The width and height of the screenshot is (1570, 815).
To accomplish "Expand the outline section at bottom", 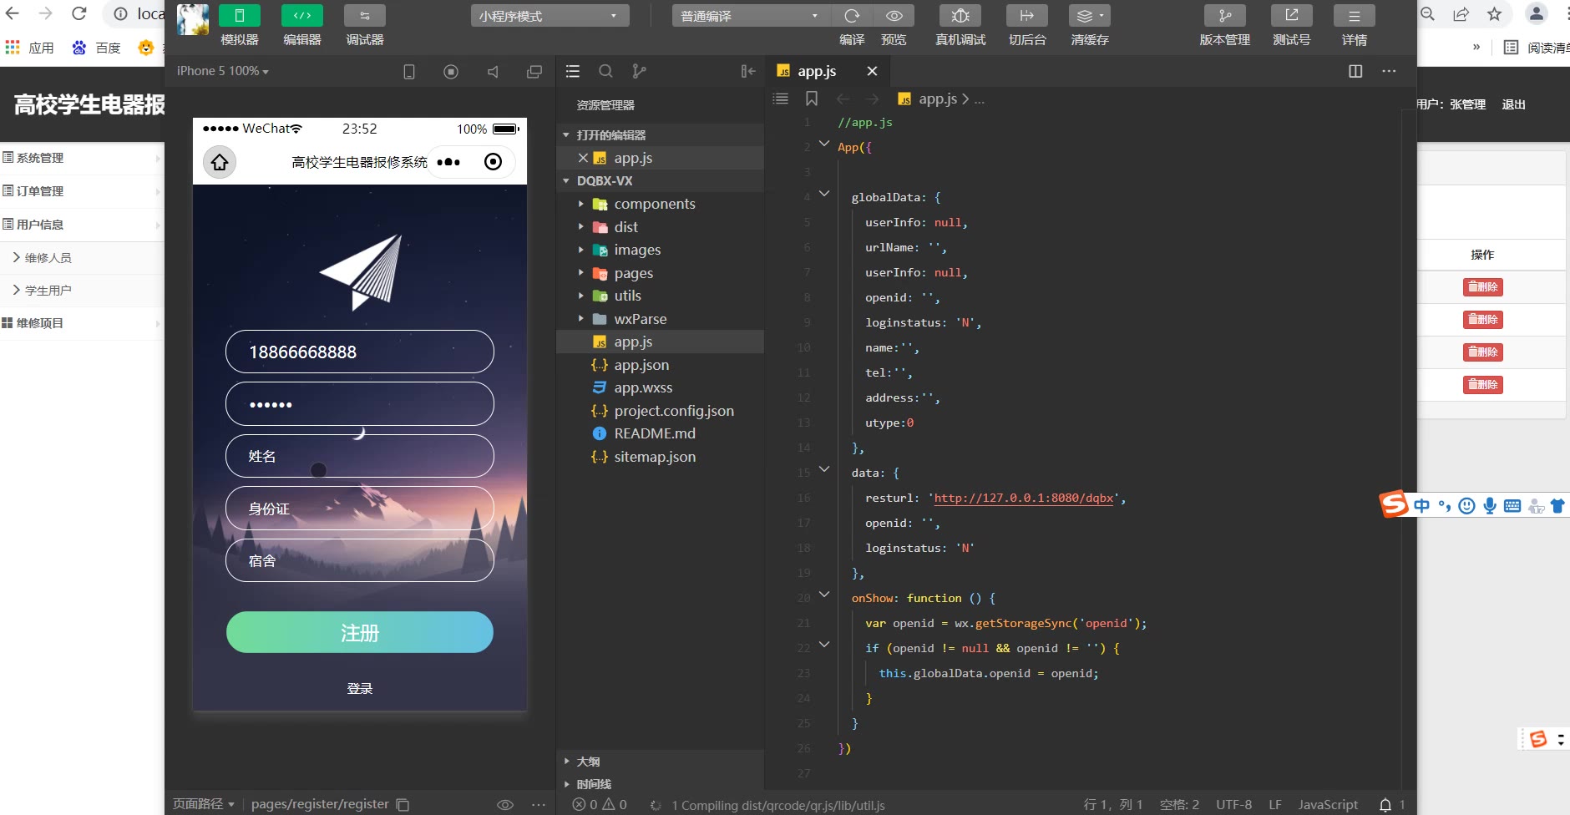I will [x=588, y=762].
